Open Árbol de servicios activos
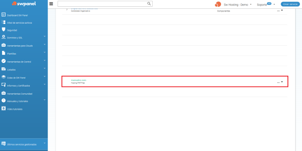Screen dimensions: 302x151 tap(19, 23)
